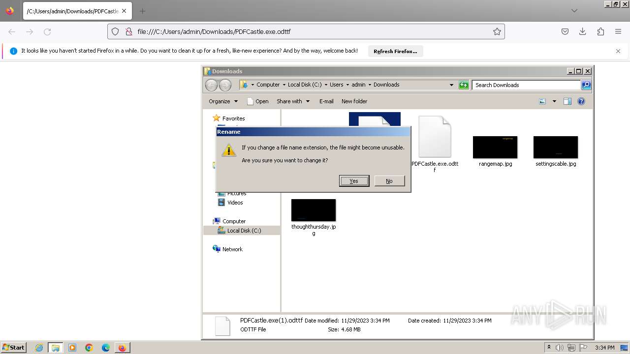Click search magnifier icon in Explorer

coord(586,85)
